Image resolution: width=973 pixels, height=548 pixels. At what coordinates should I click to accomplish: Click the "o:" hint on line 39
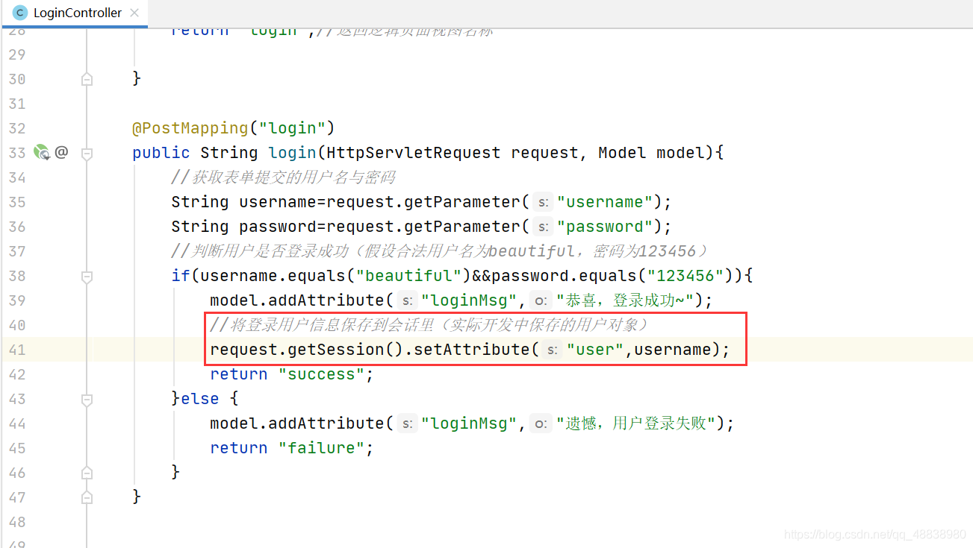coord(541,300)
